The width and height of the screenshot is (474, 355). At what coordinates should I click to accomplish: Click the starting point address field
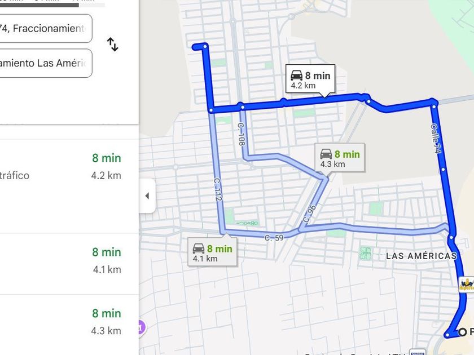pyautogui.click(x=45, y=28)
